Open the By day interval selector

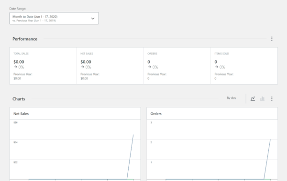[232, 98]
